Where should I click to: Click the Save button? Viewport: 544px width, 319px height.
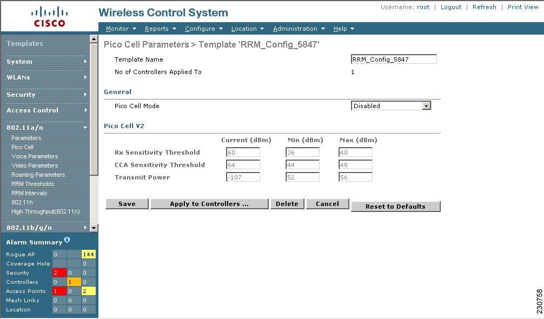click(x=127, y=204)
